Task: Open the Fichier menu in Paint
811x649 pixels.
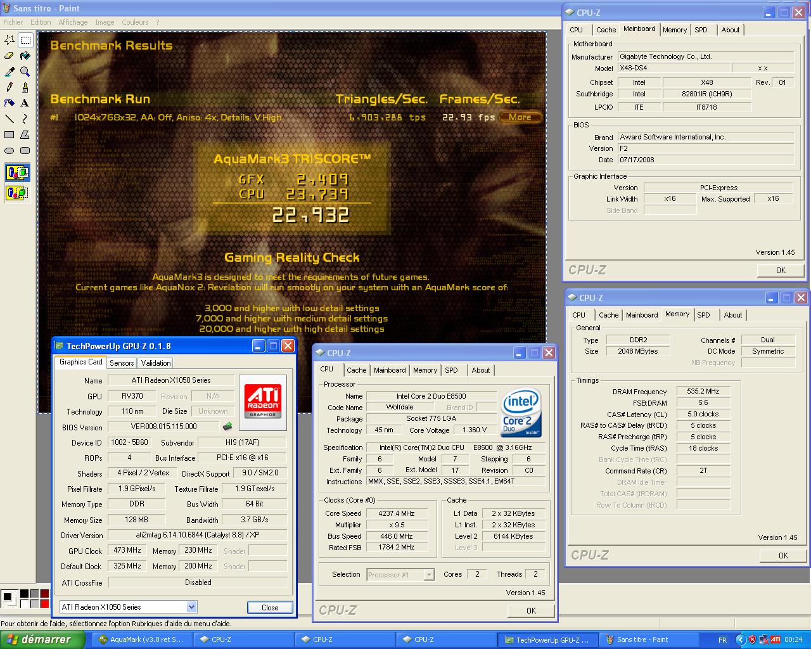Action: pyautogui.click(x=13, y=22)
